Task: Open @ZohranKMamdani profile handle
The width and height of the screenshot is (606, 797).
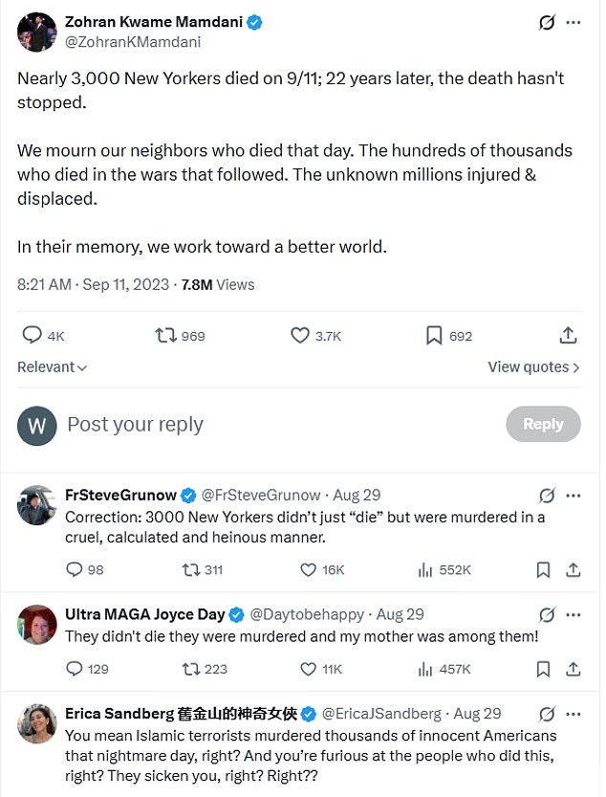Action: tap(133, 42)
